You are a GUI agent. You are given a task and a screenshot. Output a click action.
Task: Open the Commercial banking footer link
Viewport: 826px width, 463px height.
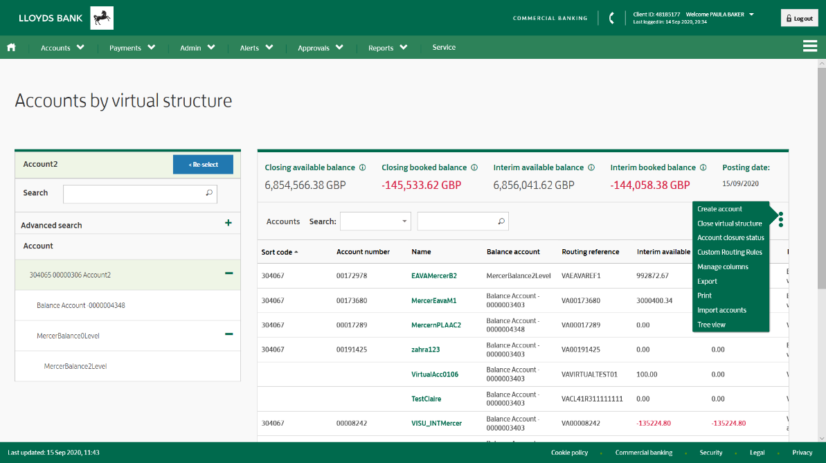pos(643,453)
